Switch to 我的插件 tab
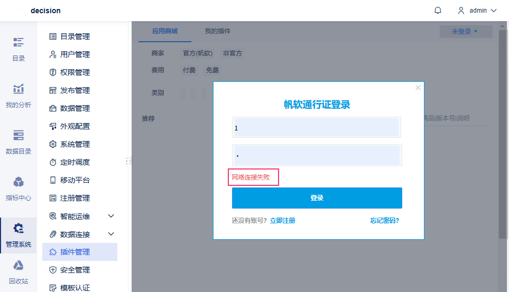Viewport: 509px width, 292px height. 217,31
